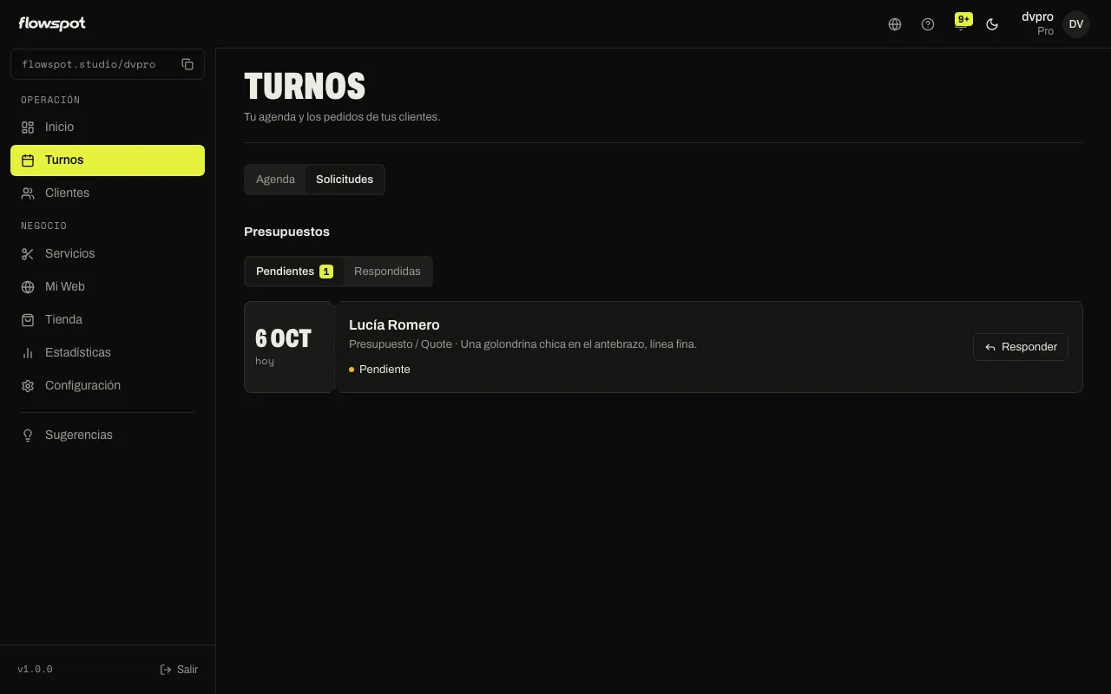Click the flowspot.studio/dvpro URL text
Screen dimensions: 1111x694
(x=89, y=64)
